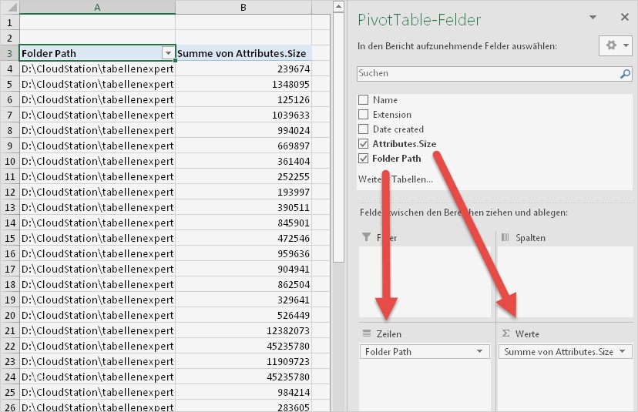Select cell with value 1039633

coord(243,115)
